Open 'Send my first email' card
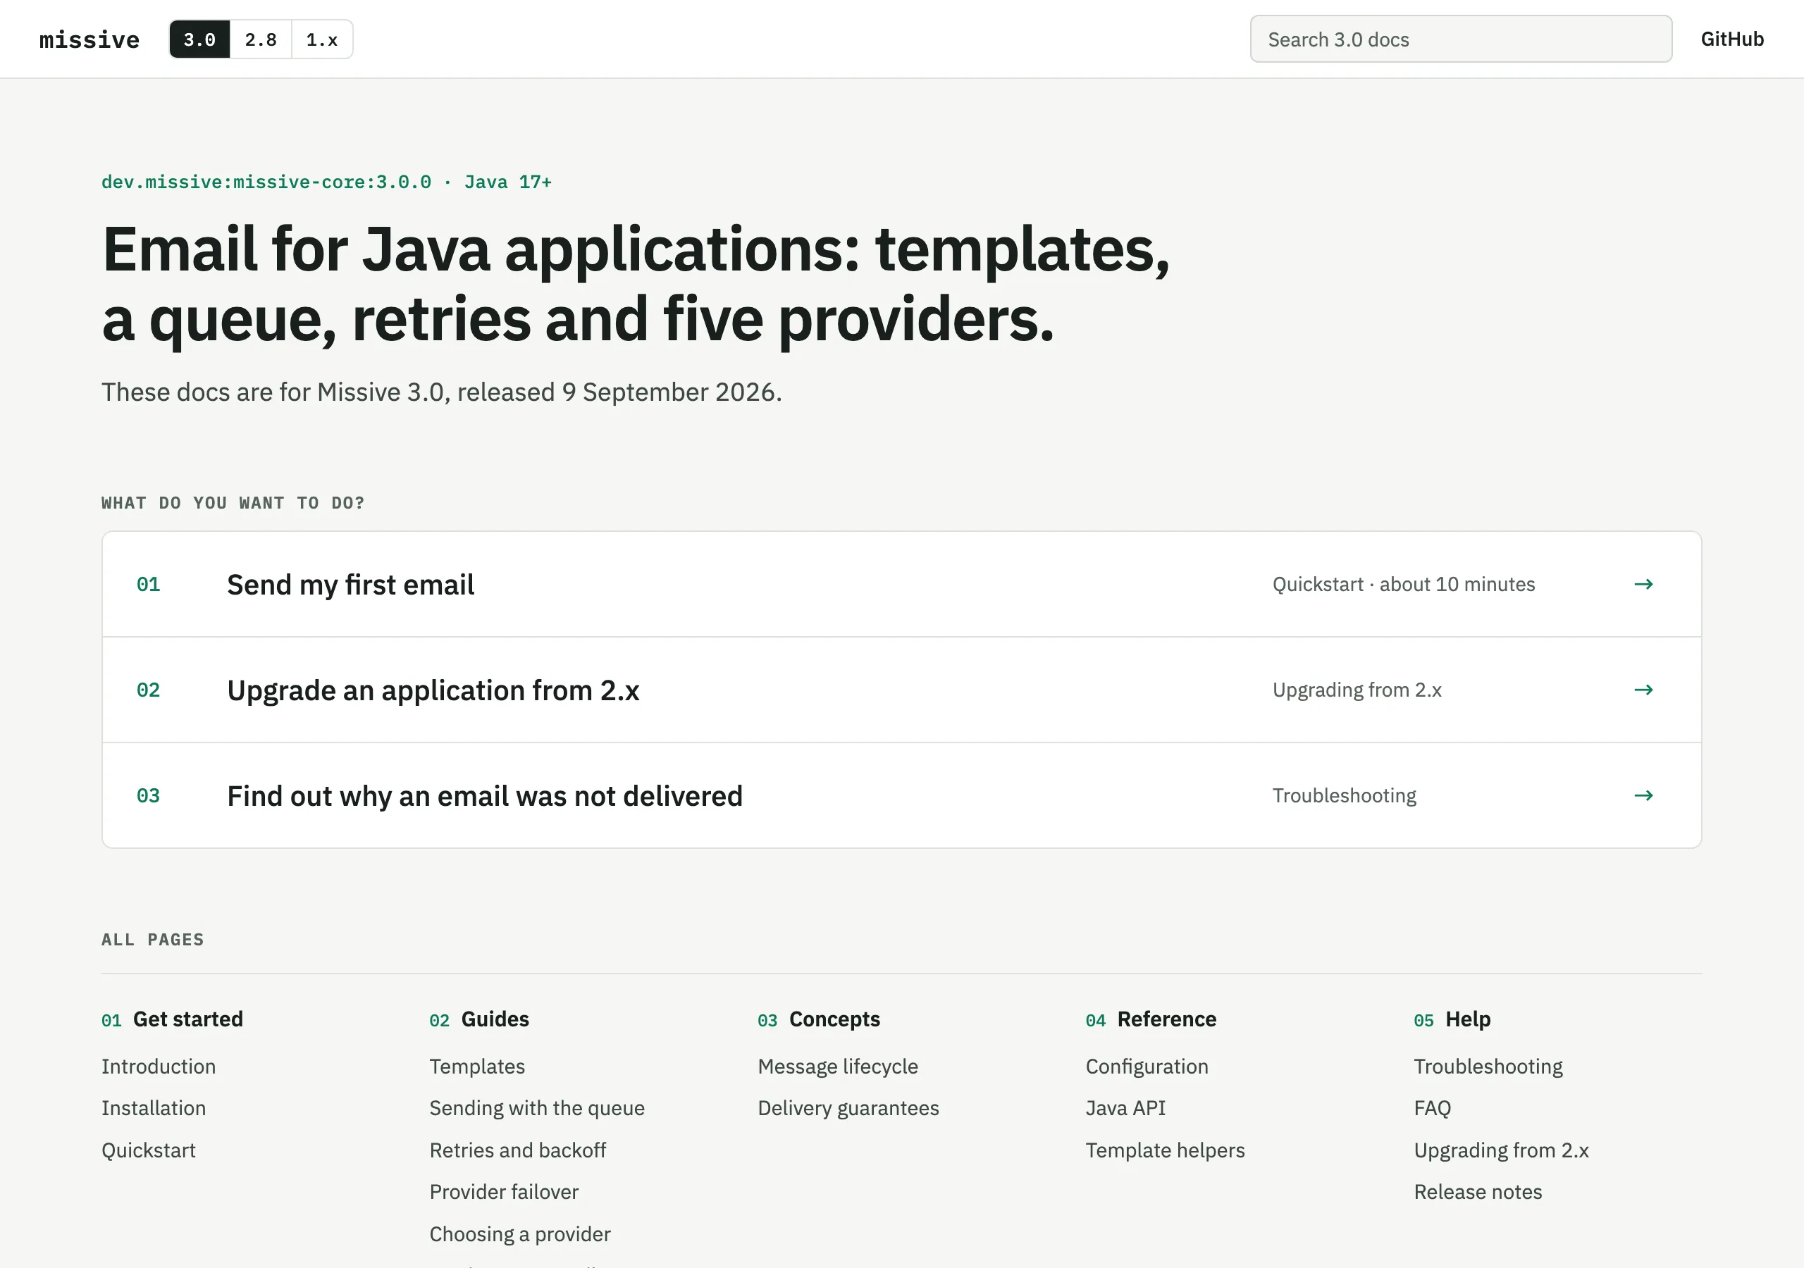 pyautogui.click(x=901, y=585)
